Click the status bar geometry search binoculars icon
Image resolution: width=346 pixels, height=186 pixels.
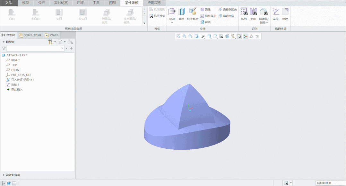(x=286, y=183)
